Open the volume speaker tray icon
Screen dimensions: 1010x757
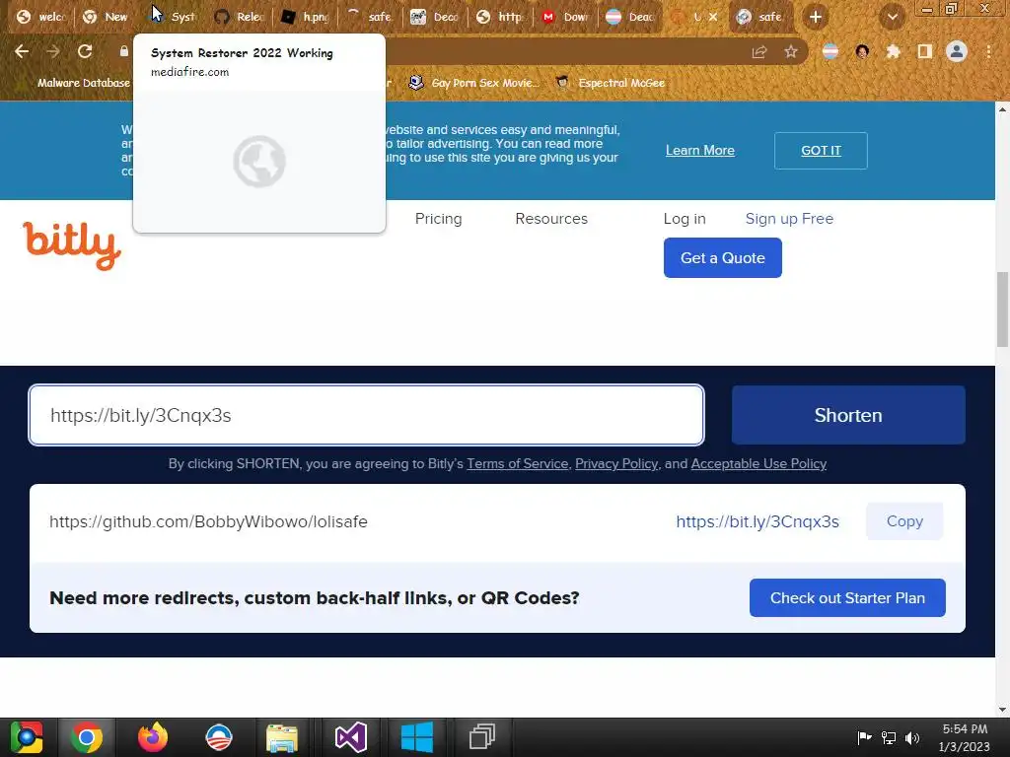click(912, 737)
